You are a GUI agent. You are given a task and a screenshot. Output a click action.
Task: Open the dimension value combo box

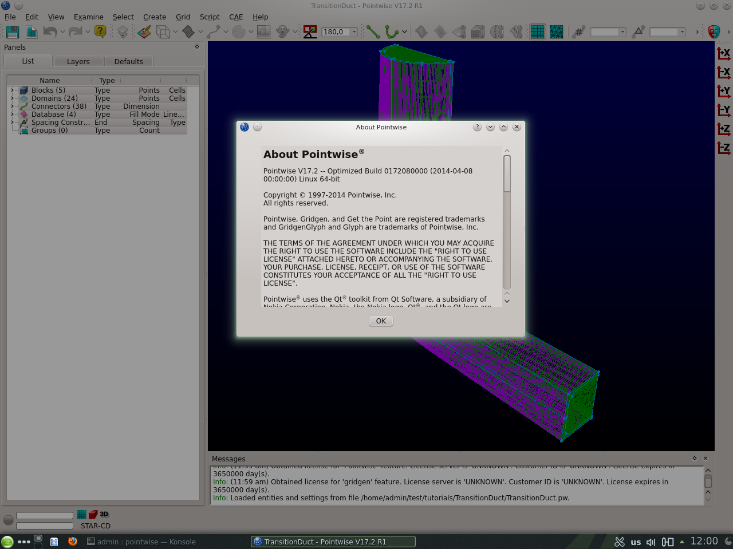[608, 32]
